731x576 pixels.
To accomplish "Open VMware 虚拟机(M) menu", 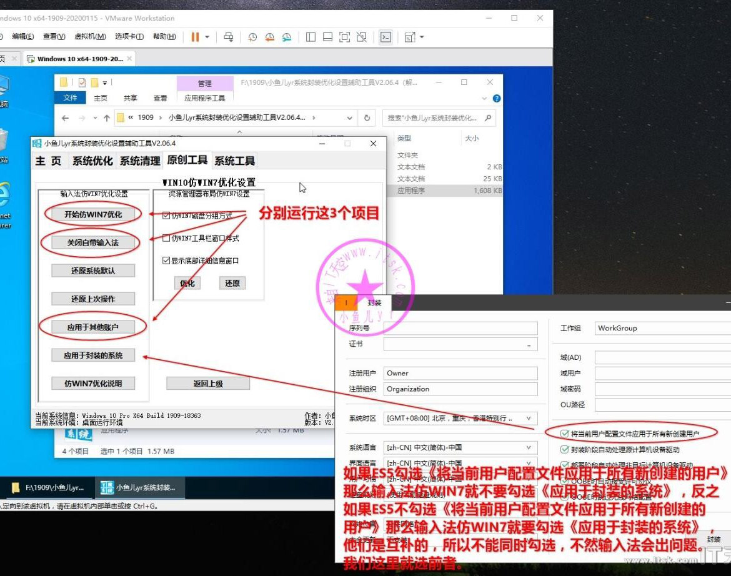I will tap(90, 36).
